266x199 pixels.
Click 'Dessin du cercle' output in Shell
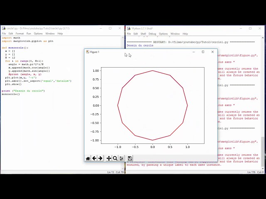[x=140, y=45]
